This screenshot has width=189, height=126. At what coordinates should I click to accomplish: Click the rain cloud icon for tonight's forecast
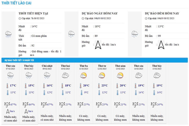click(135, 34)
